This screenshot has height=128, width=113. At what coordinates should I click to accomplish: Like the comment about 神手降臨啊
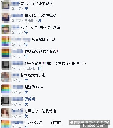coord(40,68)
